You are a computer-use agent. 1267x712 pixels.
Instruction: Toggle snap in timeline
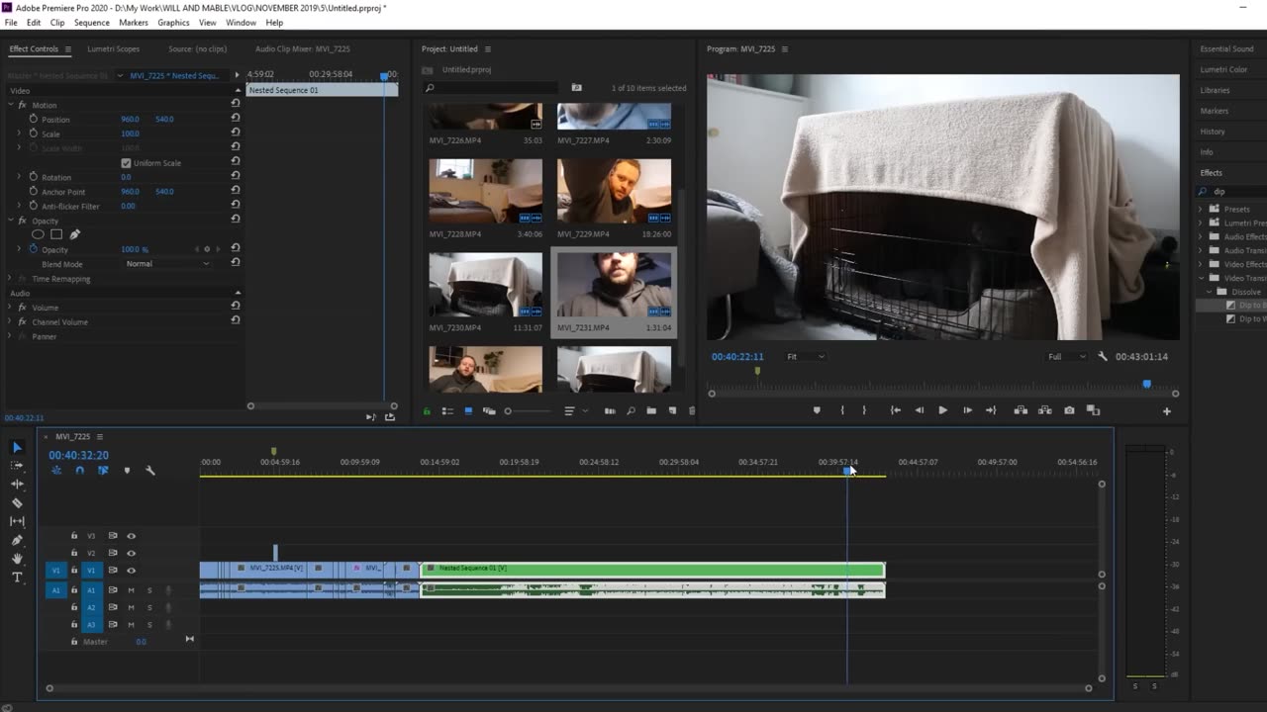pos(79,471)
